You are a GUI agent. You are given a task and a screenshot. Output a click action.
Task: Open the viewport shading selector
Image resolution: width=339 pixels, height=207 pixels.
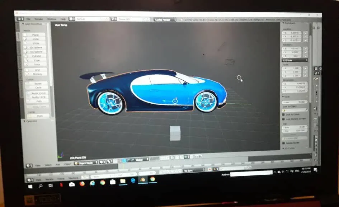(102, 162)
